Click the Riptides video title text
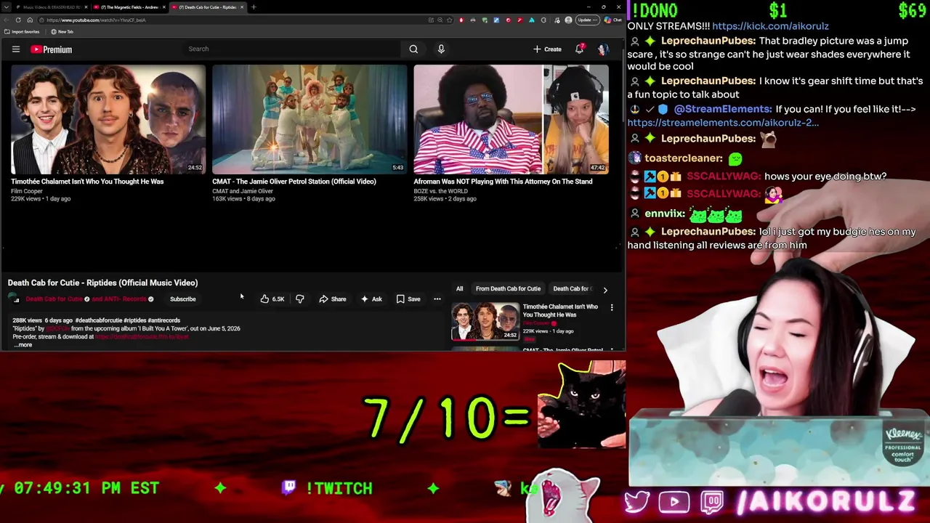The width and height of the screenshot is (930, 523). (x=102, y=283)
